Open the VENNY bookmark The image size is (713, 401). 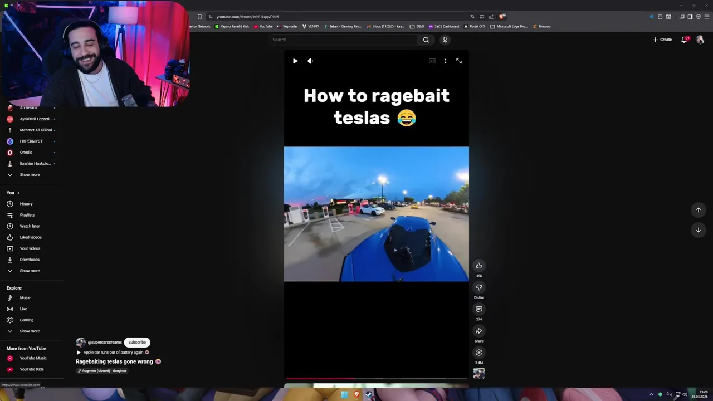pyautogui.click(x=310, y=26)
